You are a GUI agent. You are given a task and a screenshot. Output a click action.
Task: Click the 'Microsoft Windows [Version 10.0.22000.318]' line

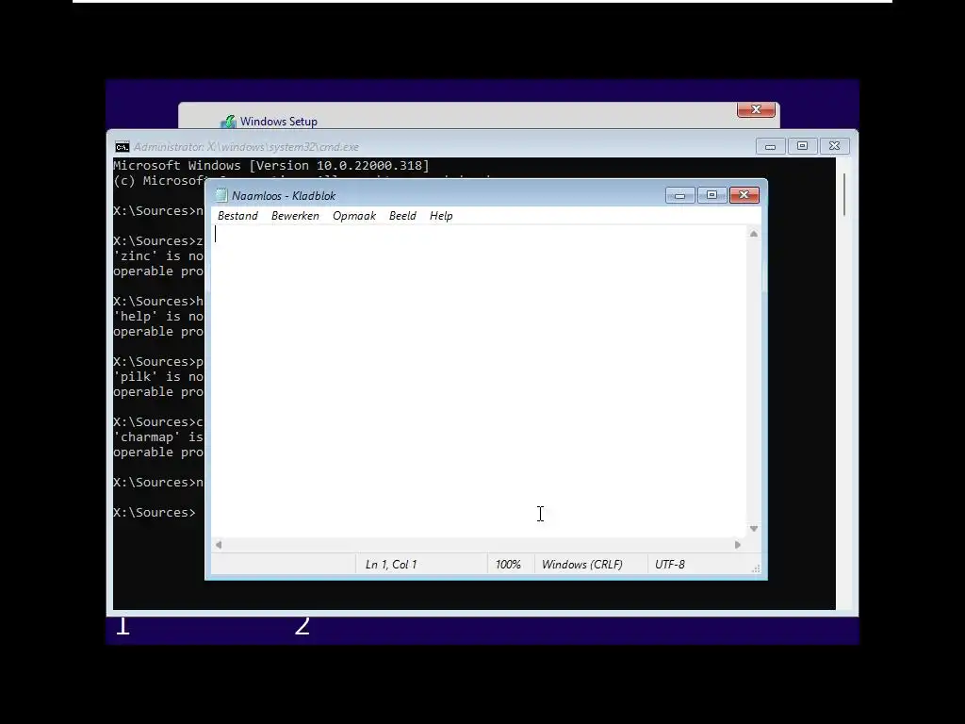pos(270,165)
